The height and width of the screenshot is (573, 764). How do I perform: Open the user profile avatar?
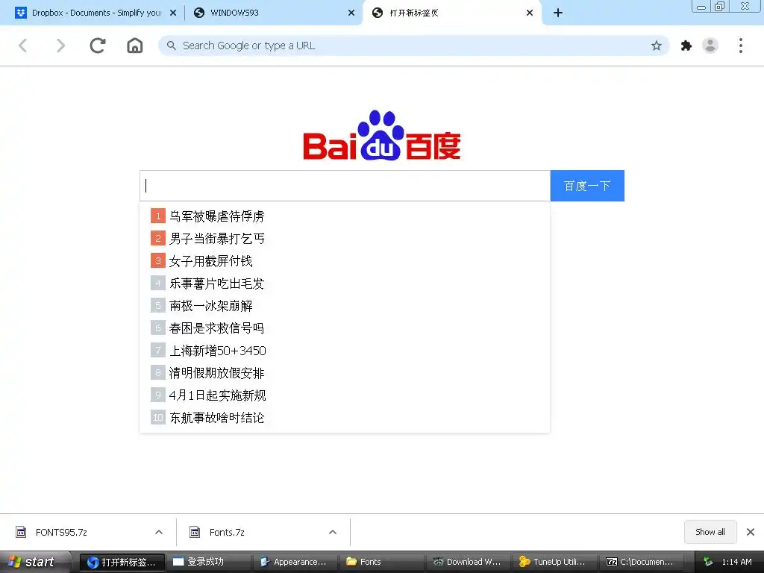point(710,46)
